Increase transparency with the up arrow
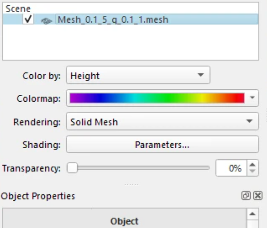The image size is (267, 228). click(x=253, y=164)
